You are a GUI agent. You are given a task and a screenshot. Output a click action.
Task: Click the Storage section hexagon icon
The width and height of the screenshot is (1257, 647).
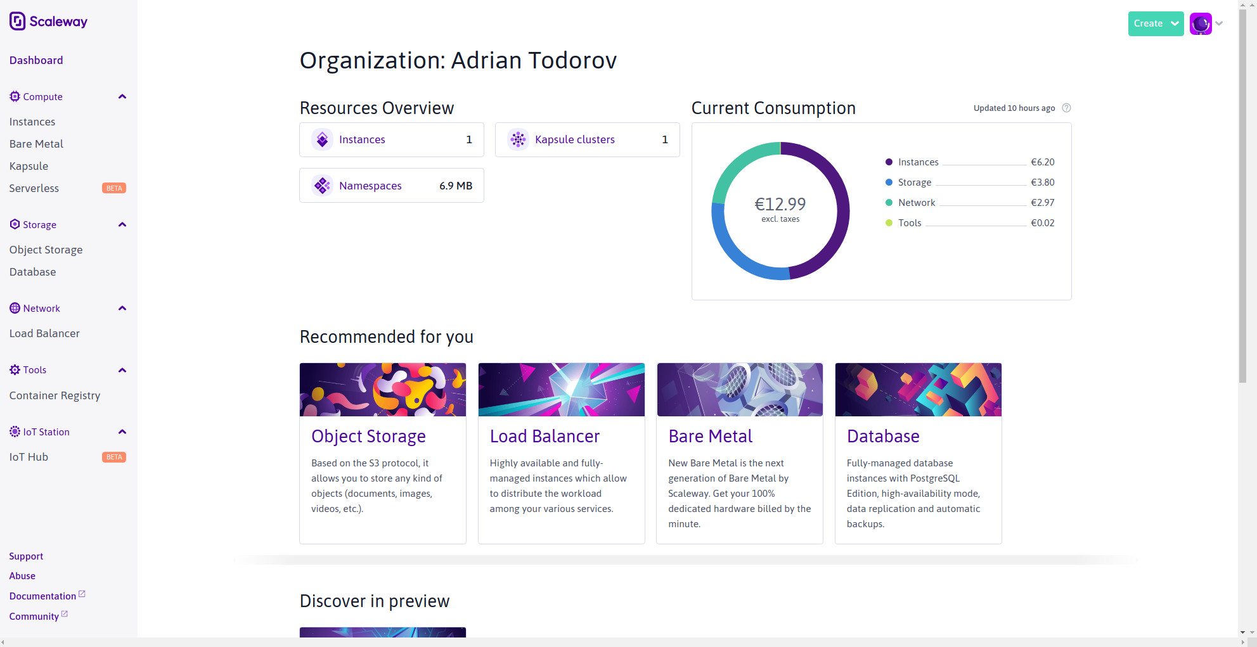click(x=15, y=224)
